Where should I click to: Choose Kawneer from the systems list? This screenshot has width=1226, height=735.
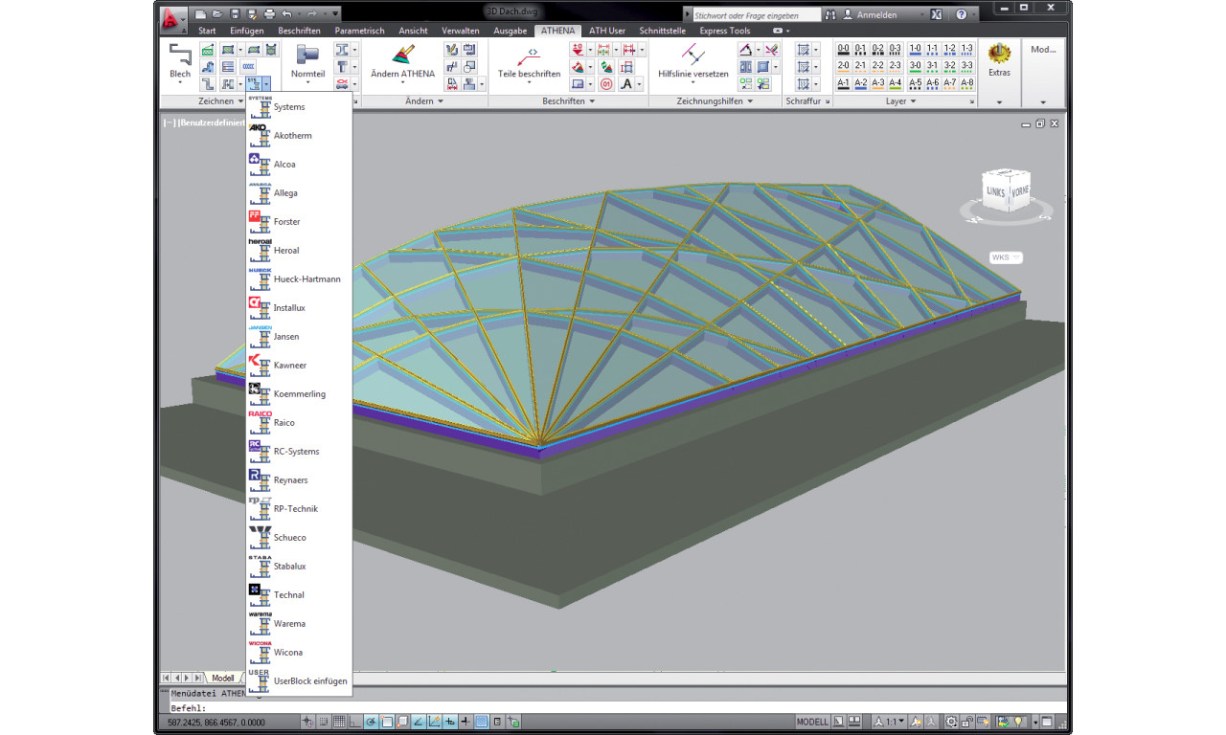pyautogui.click(x=299, y=366)
